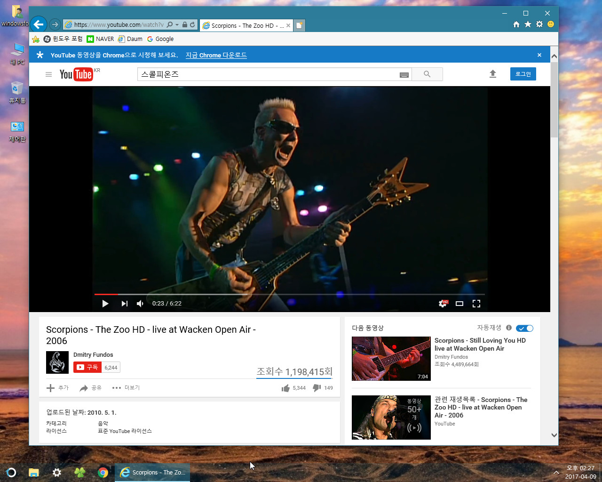
Task: Open the browser tools gear icon
Action: (539, 24)
